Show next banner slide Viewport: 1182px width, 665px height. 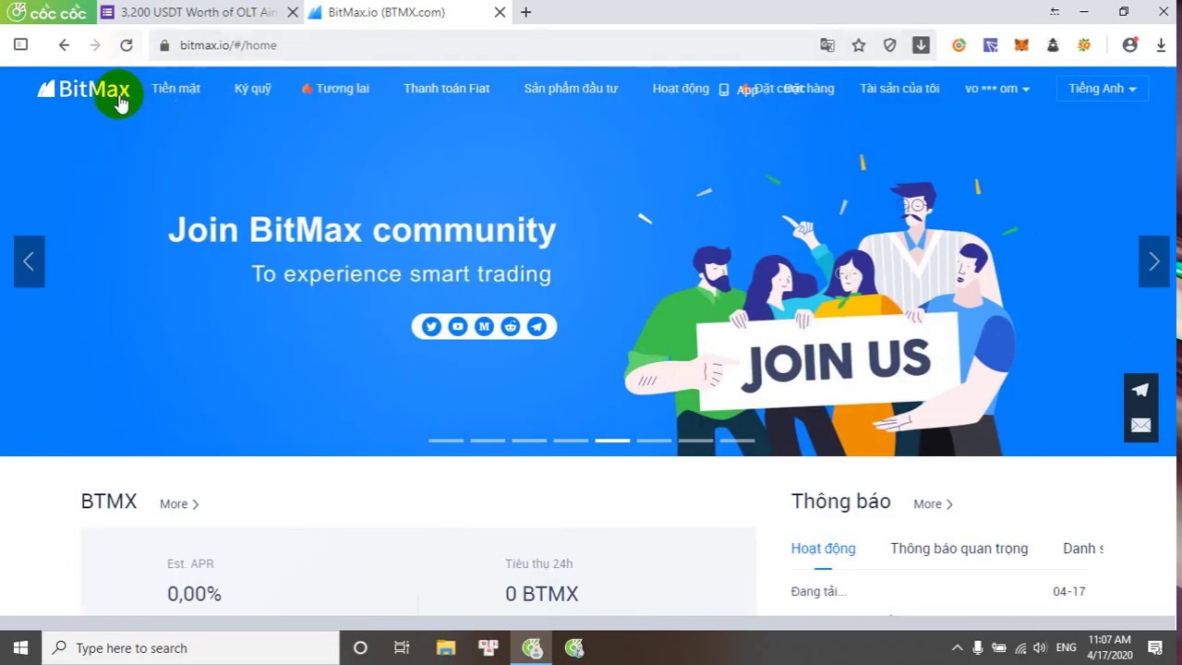pyautogui.click(x=1154, y=261)
